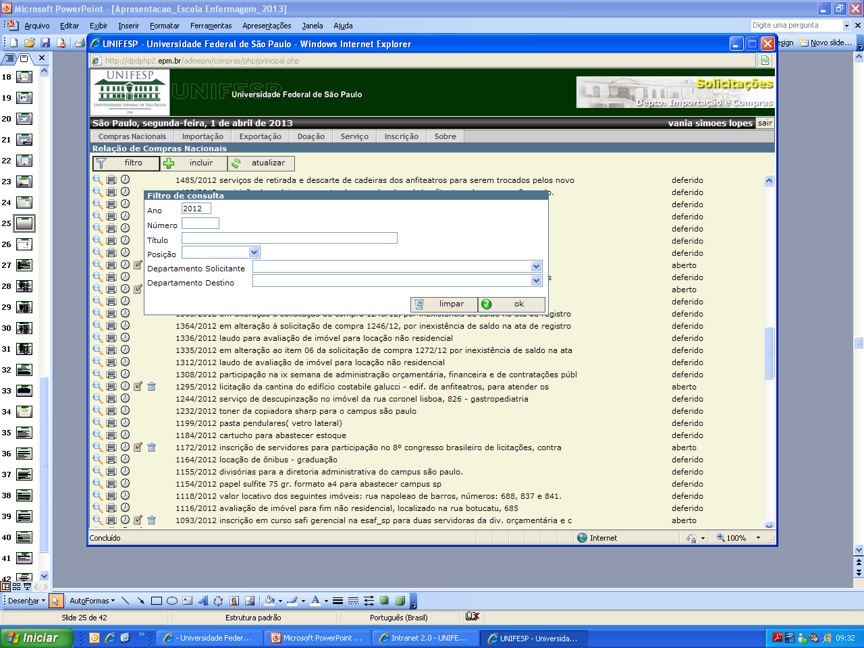Image resolution: width=864 pixels, height=648 pixels.
Task: View details magnifier for row 1485/2012
Action: click(98, 180)
